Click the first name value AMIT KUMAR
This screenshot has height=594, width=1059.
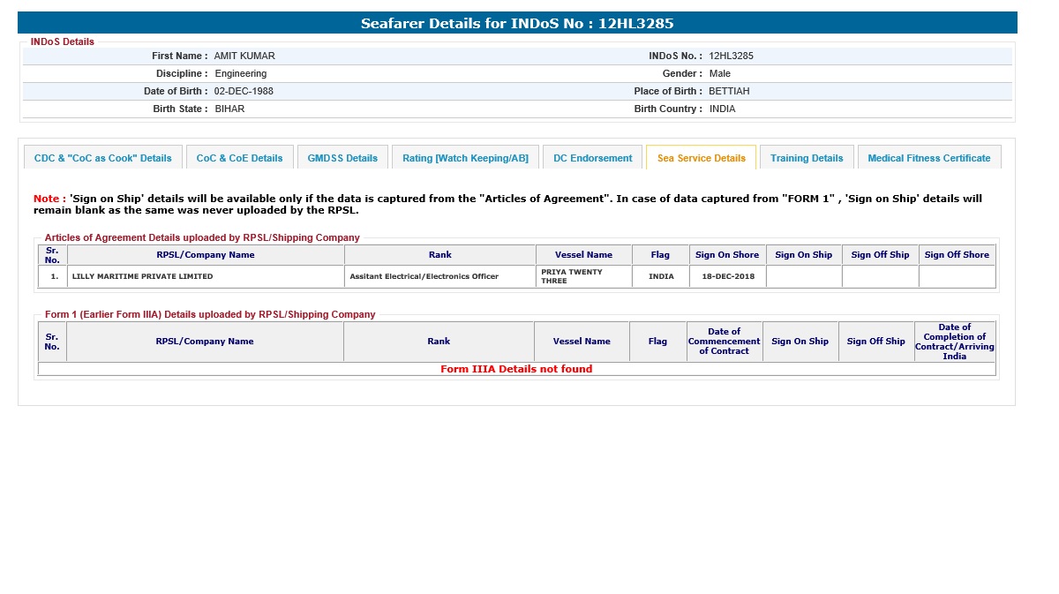244,56
